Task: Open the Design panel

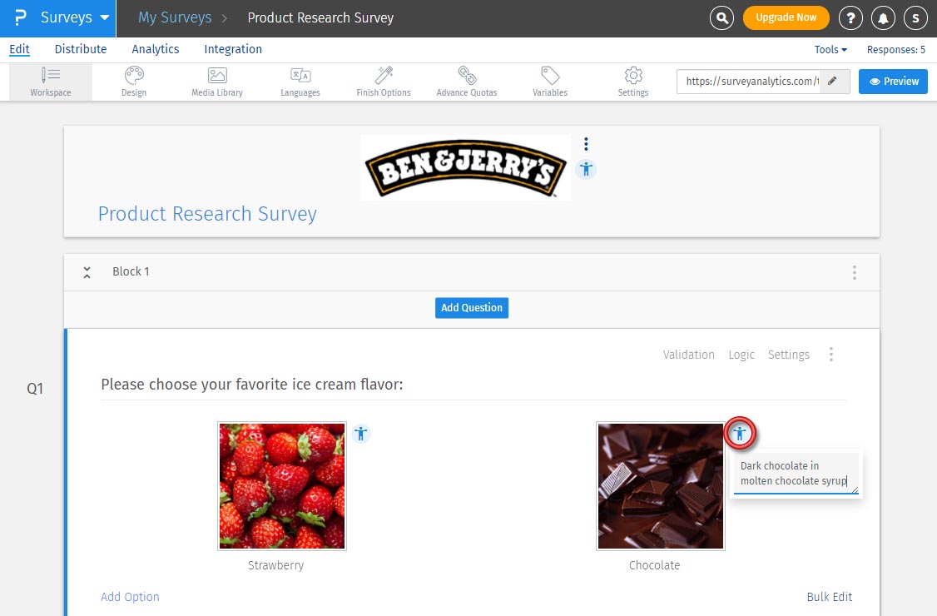Action: pyautogui.click(x=133, y=81)
